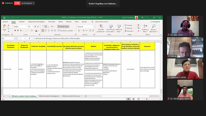The height and width of the screenshot is (116, 206).
Task: Apply cell borders with the borders icon
Action: (x=26, y=30)
